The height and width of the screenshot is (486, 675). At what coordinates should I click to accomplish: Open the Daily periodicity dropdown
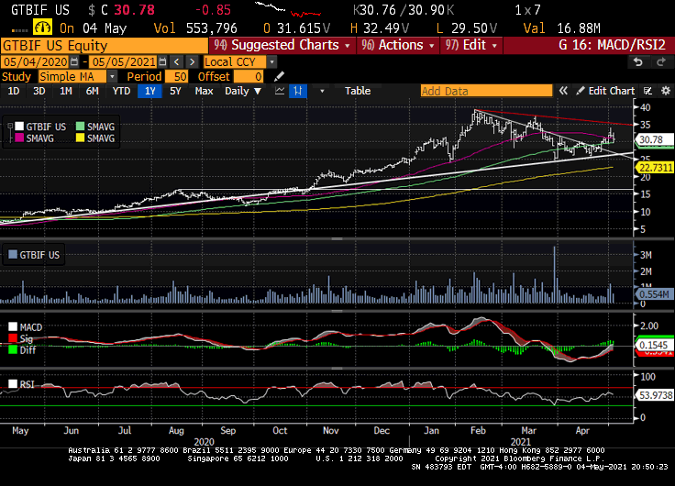[x=243, y=91]
